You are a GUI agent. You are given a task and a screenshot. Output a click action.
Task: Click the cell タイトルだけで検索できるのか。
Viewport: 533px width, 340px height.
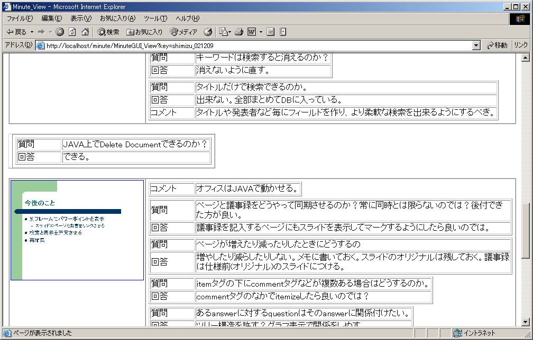[346, 87]
